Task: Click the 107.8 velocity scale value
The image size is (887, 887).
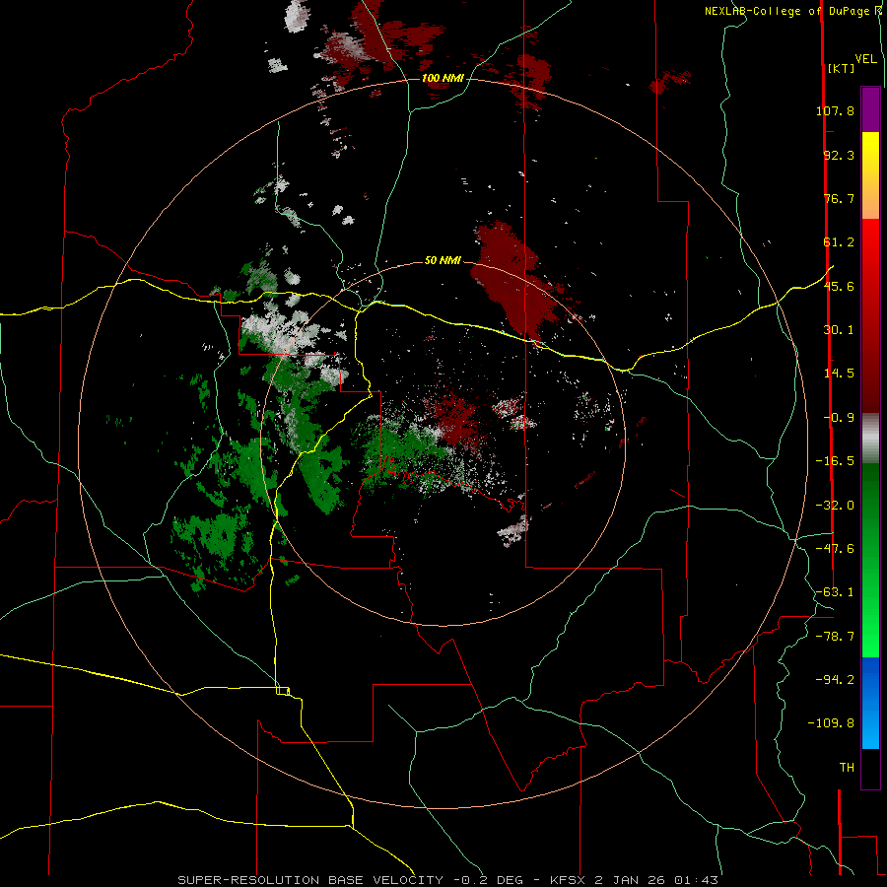Action: [835, 110]
